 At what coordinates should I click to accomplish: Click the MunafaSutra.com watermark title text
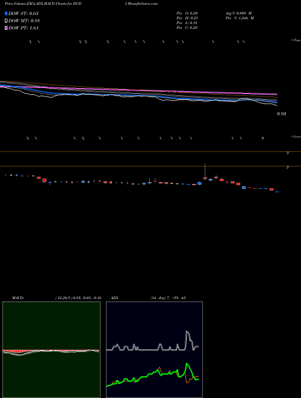pos(141,4)
